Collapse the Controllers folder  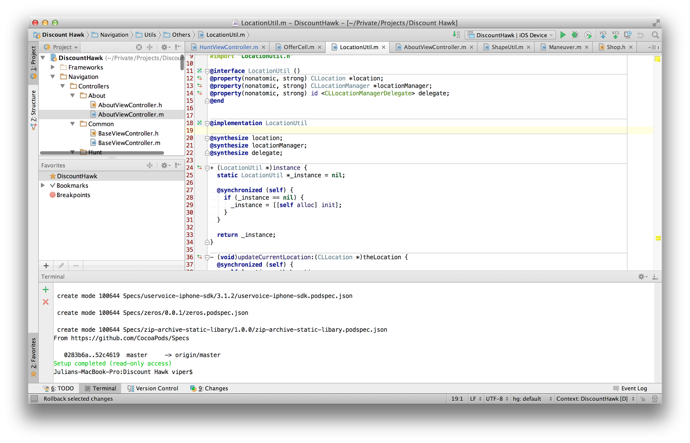point(63,86)
